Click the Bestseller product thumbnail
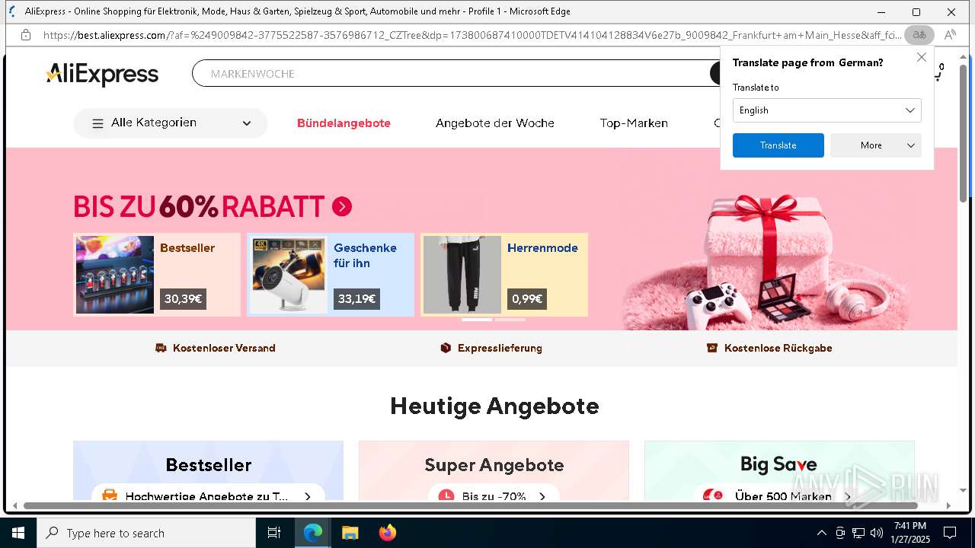 [115, 275]
